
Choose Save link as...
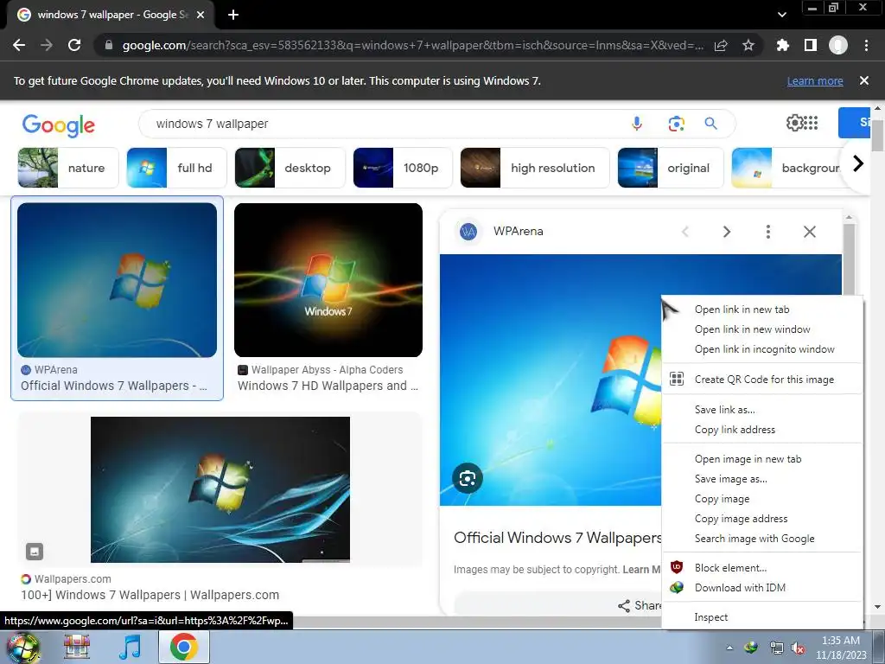pos(762,409)
